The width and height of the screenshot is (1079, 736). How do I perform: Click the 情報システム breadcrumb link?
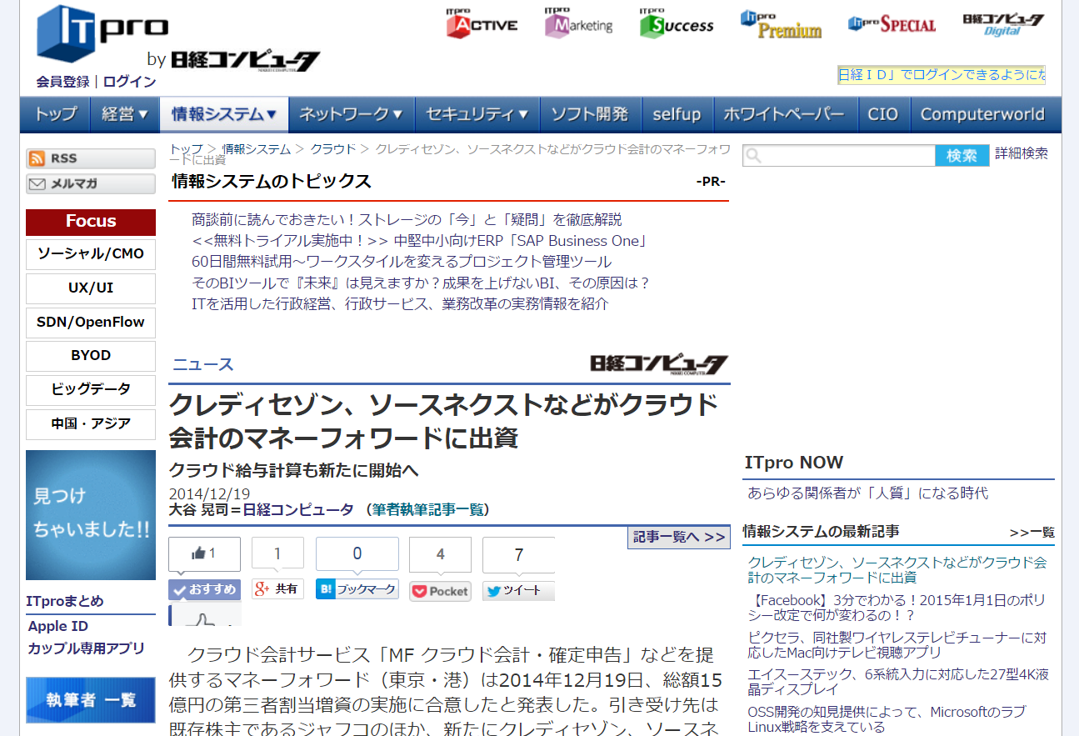pyautogui.click(x=257, y=149)
